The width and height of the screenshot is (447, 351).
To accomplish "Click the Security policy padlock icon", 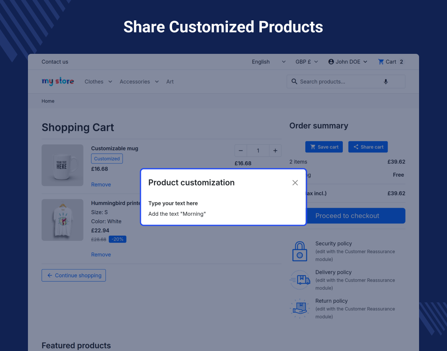I will pyautogui.click(x=300, y=251).
